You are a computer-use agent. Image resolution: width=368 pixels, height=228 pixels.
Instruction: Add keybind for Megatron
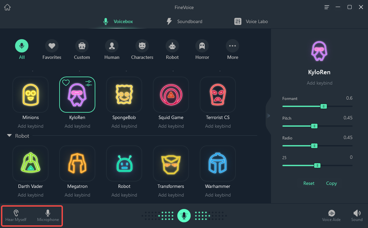coord(77,195)
